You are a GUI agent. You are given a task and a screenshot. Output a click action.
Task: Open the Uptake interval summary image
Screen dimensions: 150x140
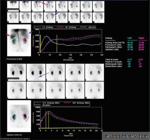click(19, 116)
